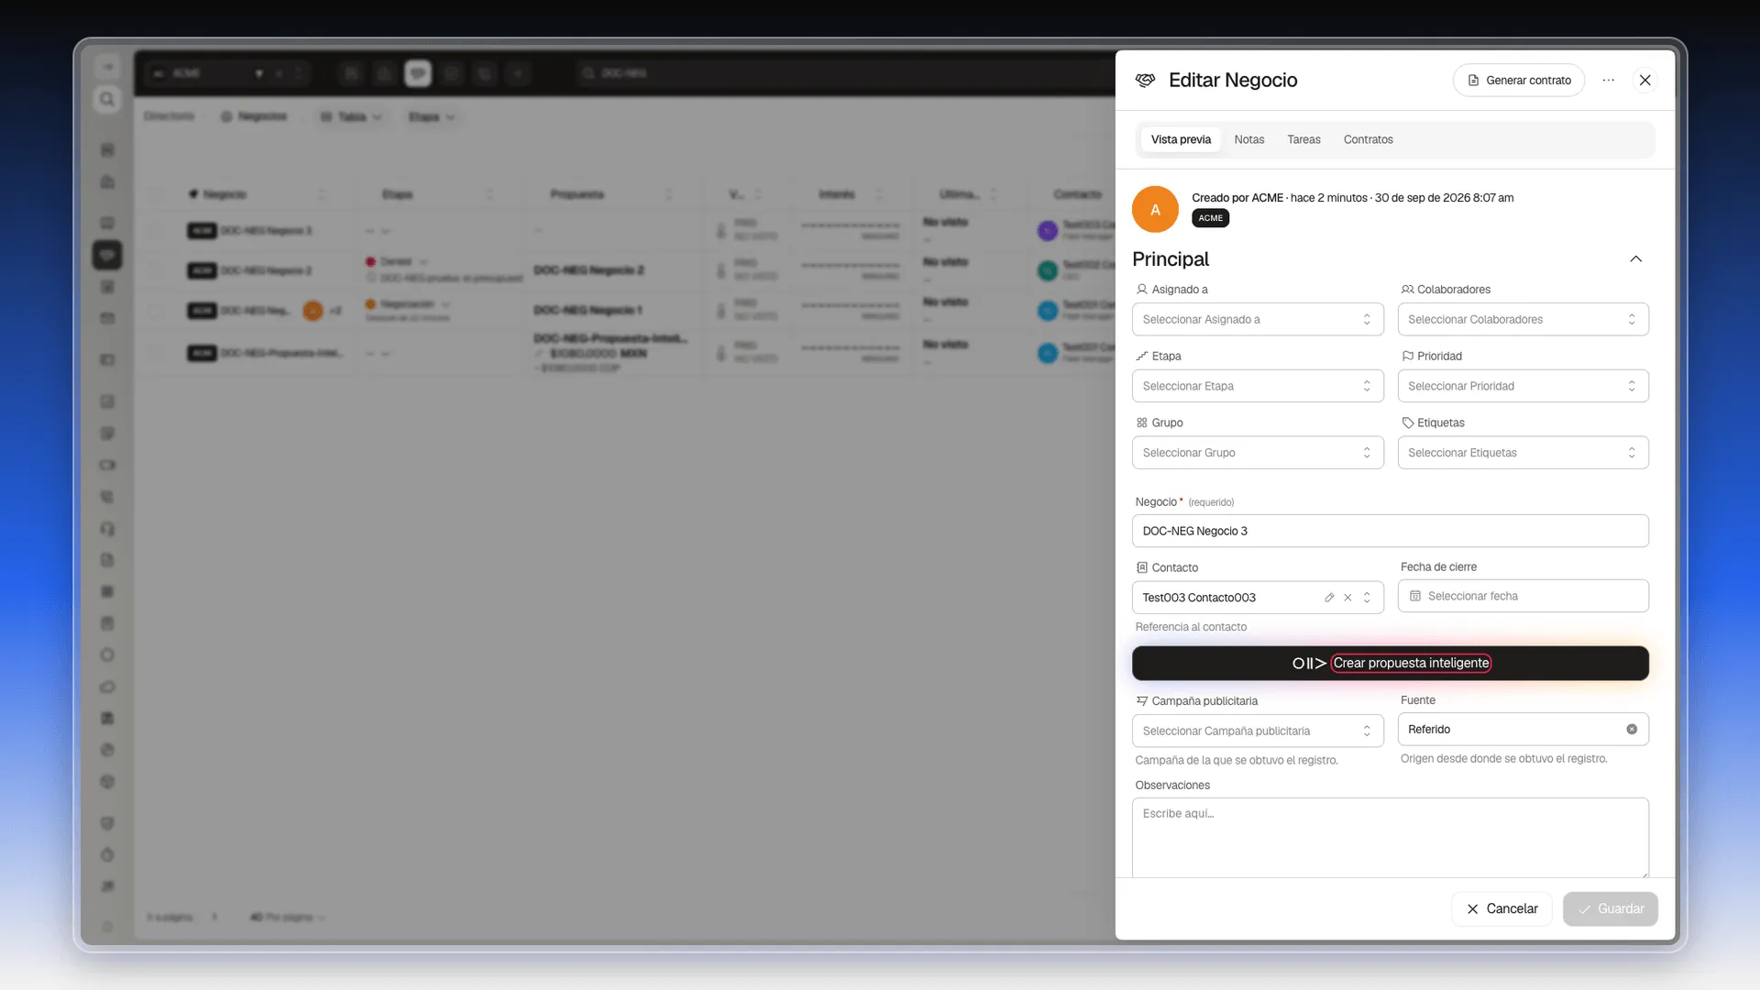
Task: Click the Fuente field with Referido
Action: (1523, 731)
